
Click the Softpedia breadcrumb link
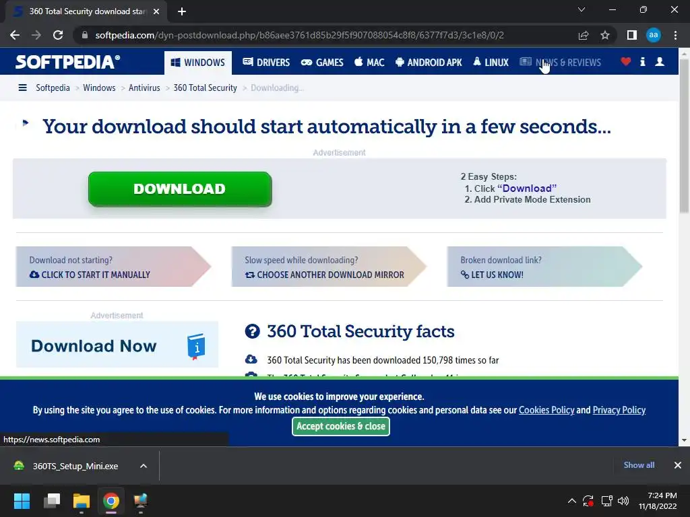click(x=53, y=88)
